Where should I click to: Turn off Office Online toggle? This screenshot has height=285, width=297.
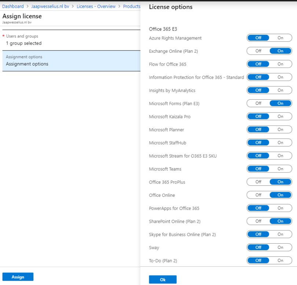pos(258,195)
